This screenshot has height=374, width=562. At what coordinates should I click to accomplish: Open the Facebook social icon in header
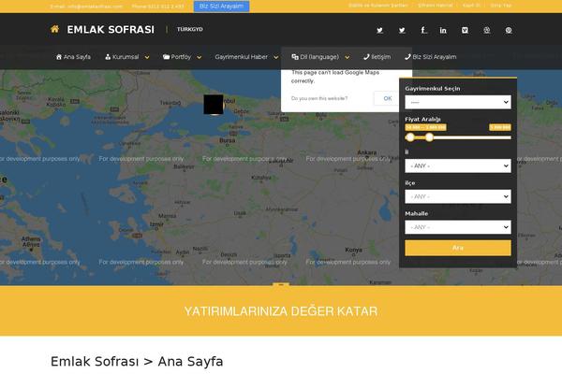[x=423, y=30]
